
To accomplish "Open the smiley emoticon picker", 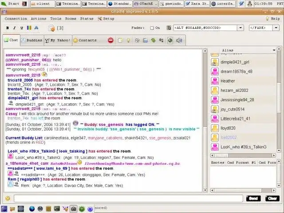I will (x=8, y=198).
